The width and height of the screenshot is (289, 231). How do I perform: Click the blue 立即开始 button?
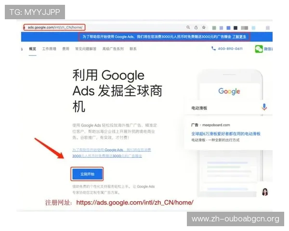tap(87, 174)
